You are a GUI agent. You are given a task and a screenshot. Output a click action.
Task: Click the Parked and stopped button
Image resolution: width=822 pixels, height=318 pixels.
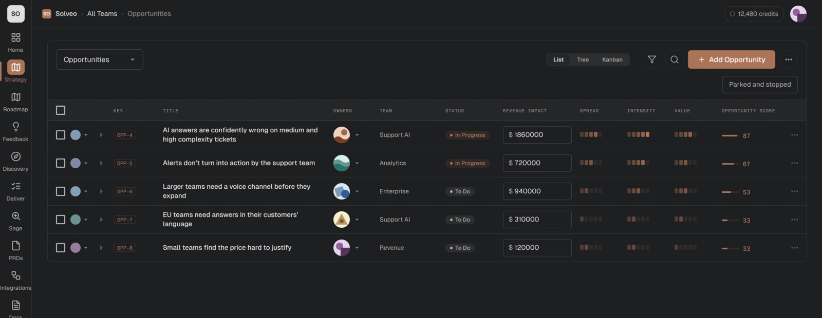point(760,85)
